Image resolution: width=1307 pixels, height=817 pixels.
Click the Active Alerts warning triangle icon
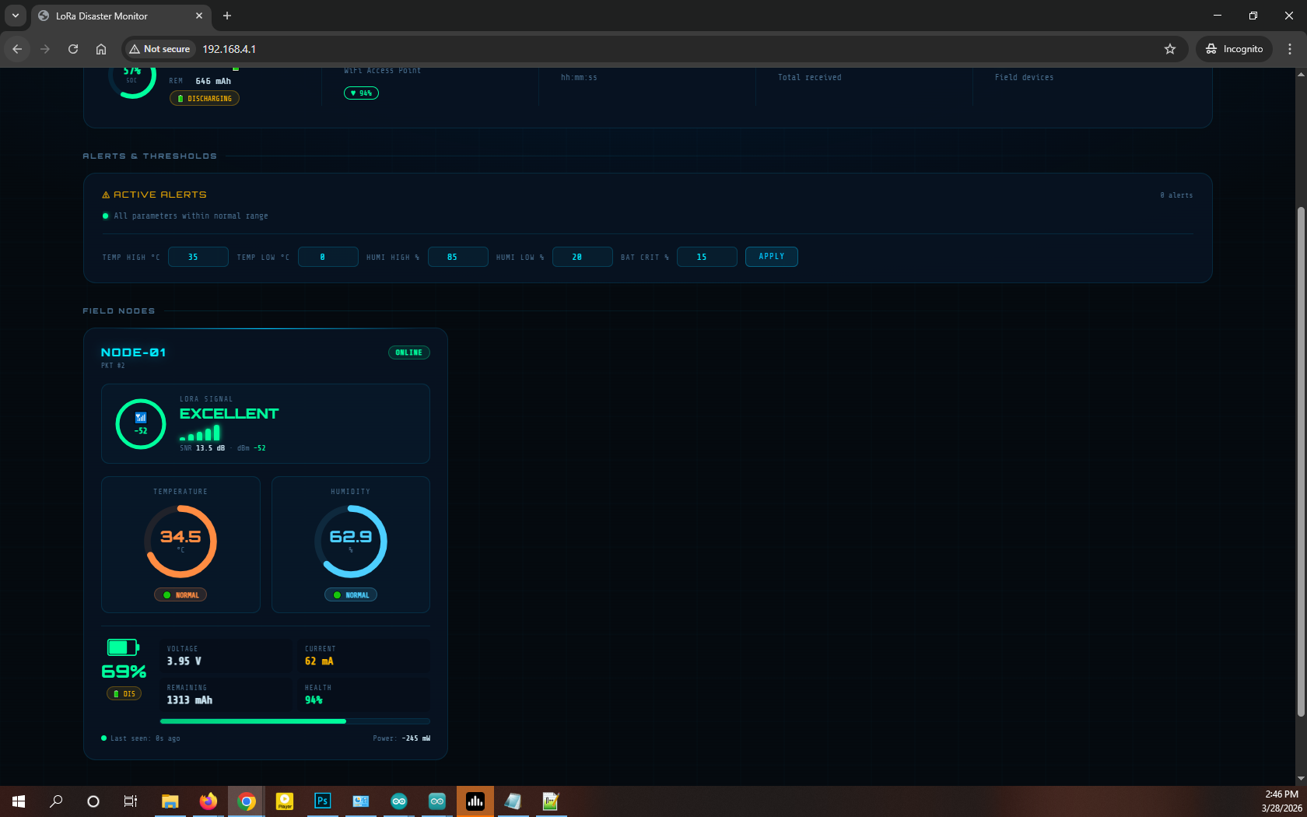click(106, 195)
